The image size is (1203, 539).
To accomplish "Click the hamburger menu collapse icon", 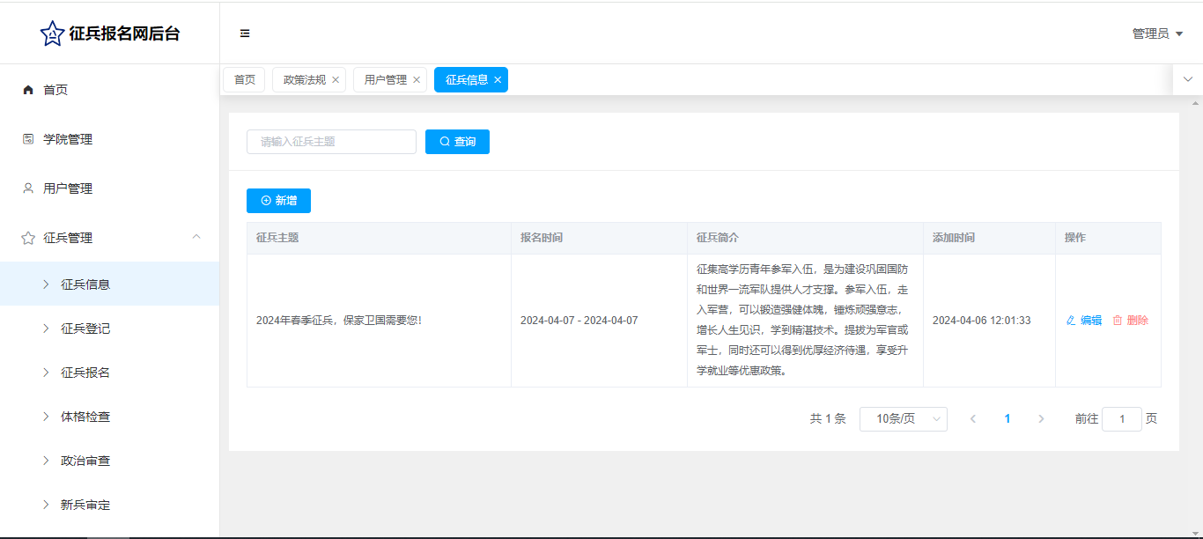I will pos(245,33).
